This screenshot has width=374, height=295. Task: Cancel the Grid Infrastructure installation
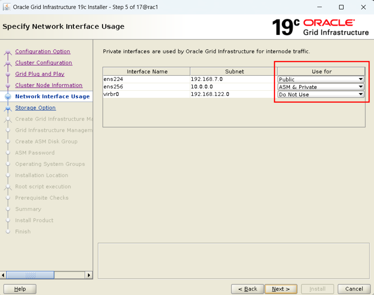354,289
